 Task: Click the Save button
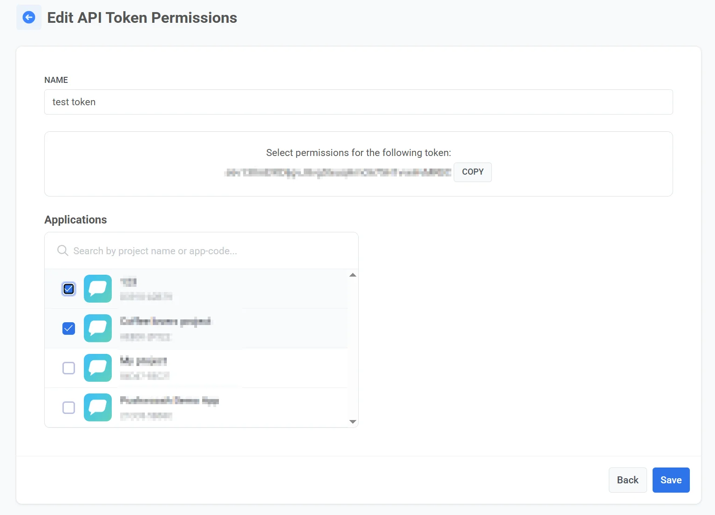tap(671, 480)
